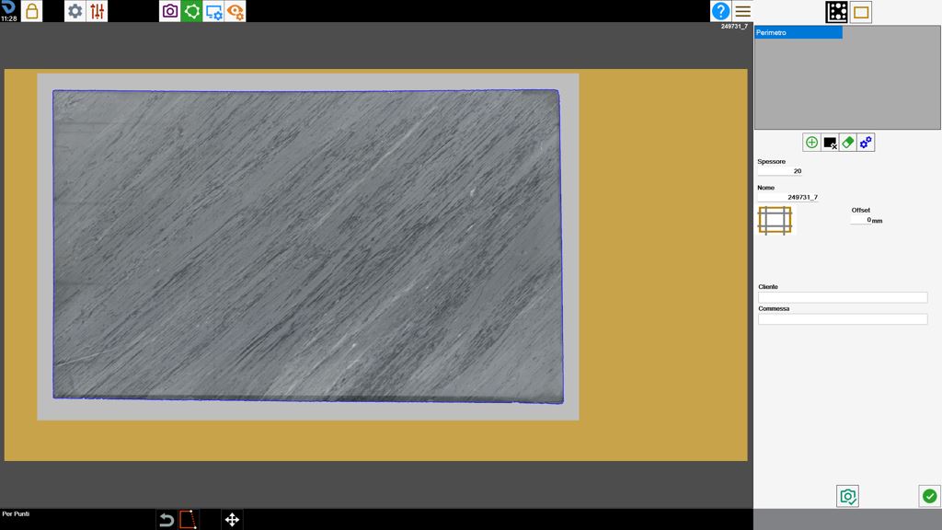Select the red polygon by points tool
This screenshot has height=530, width=942.
coord(188,520)
